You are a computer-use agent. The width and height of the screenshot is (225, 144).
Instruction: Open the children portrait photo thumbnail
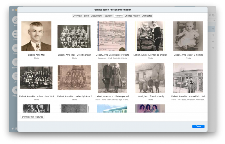click(x=112, y=78)
